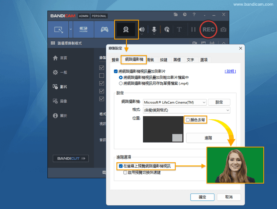Click chat feedback icon at bottom bar
This screenshot has width=277, height=209.
pos(104,173)
